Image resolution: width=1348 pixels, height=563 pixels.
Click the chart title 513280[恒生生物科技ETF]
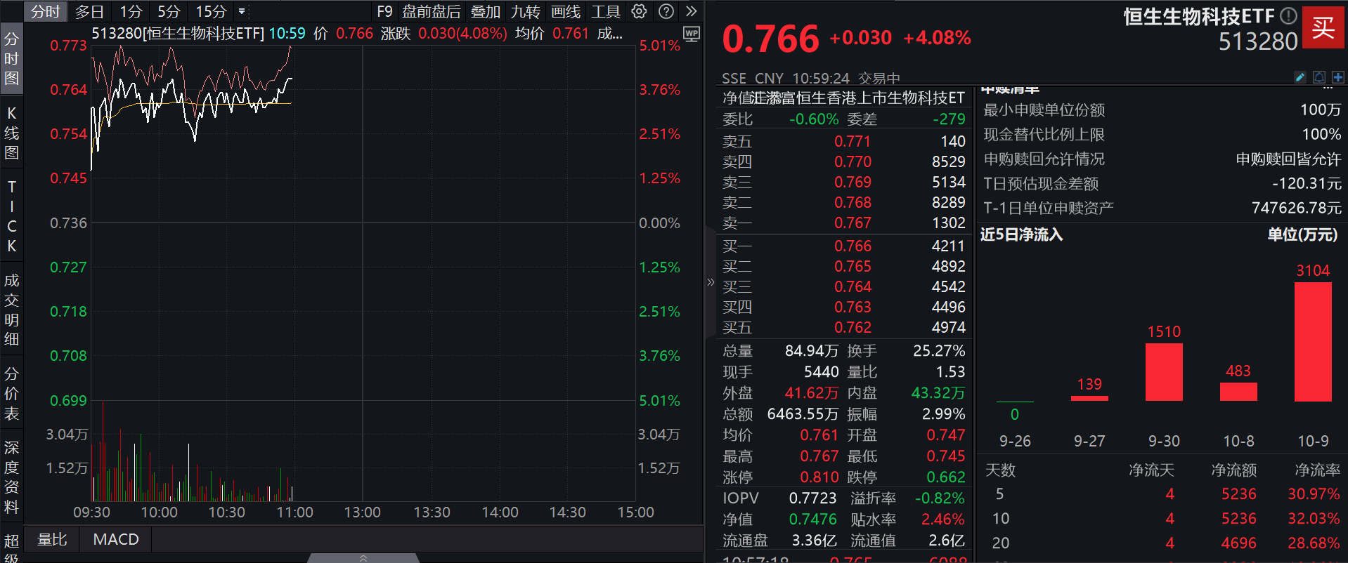178,33
